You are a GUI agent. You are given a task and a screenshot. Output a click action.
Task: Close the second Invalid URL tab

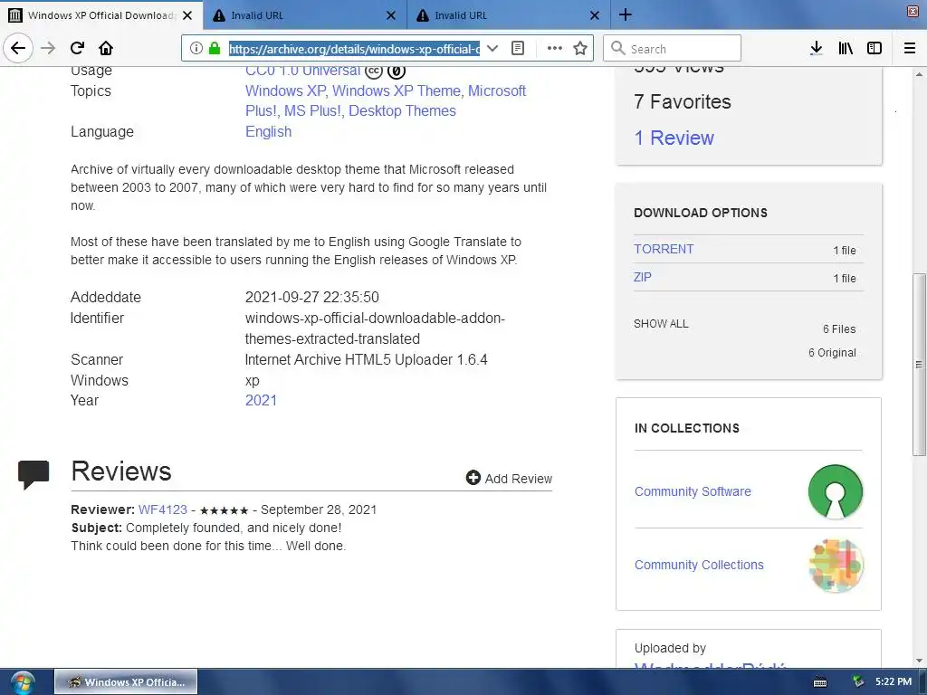pos(595,15)
